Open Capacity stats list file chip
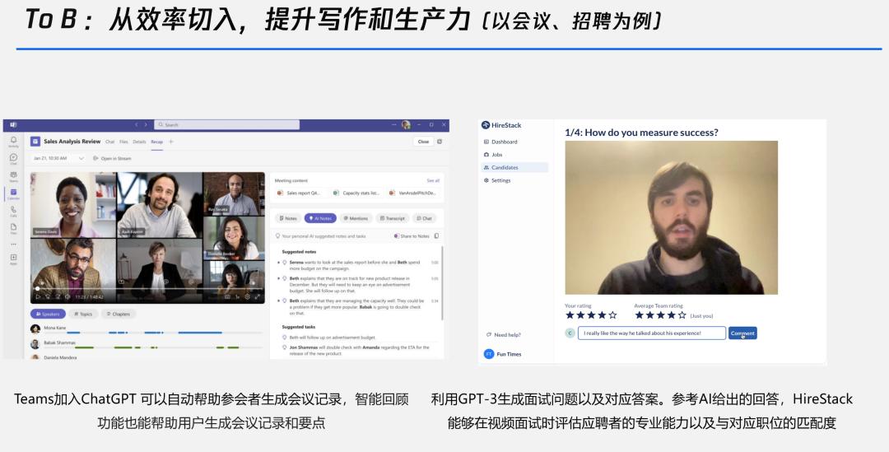 tap(356, 193)
